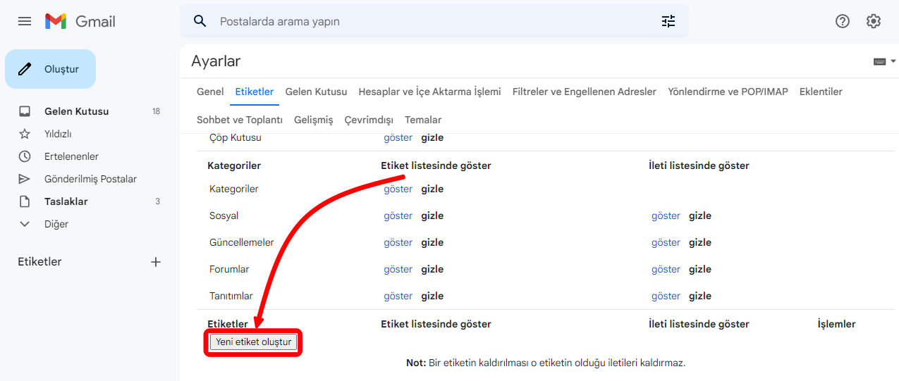Open the main menu hamburger icon
The image size is (899, 381).
click(25, 21)
